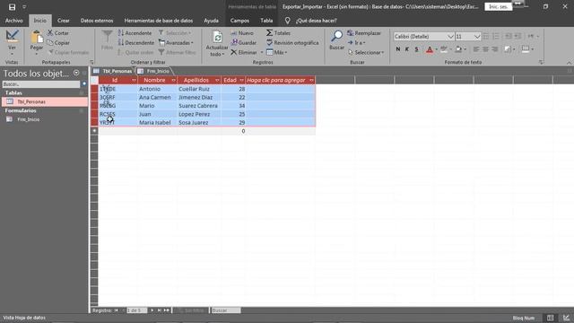The width and height of the screenshot is (574, 323).
Task: Select row header of Juan record
Action: pos(94,114)
